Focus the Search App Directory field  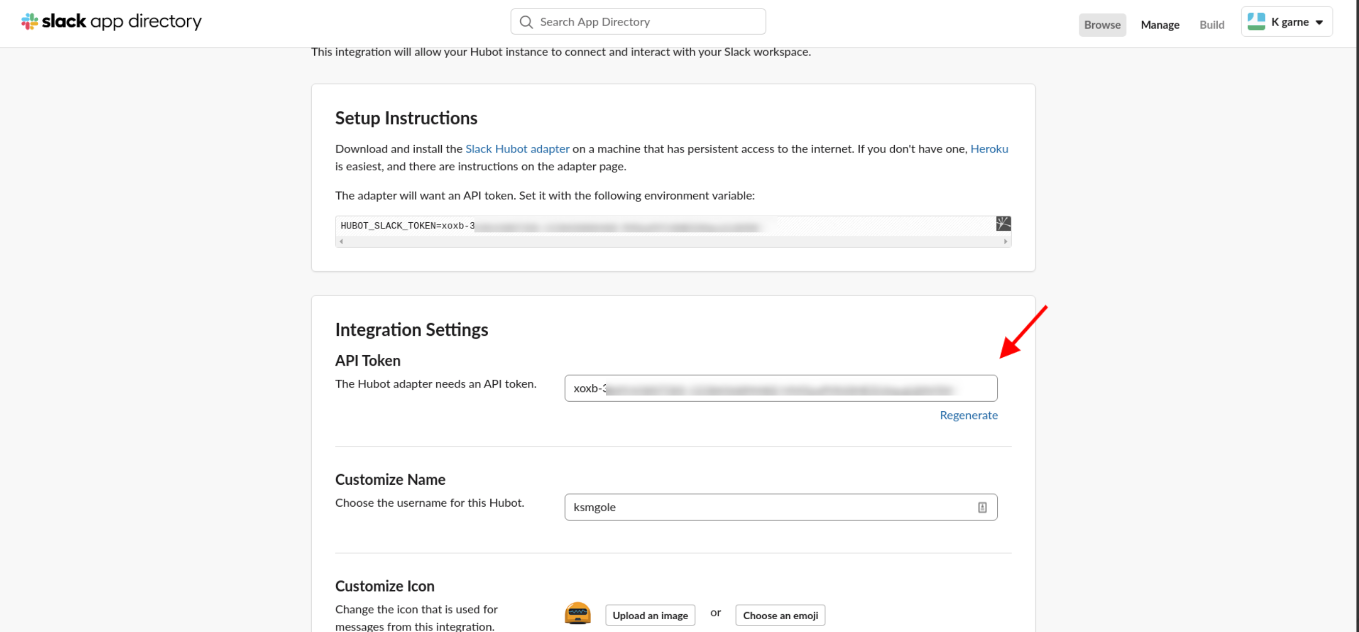coord(638,21)
